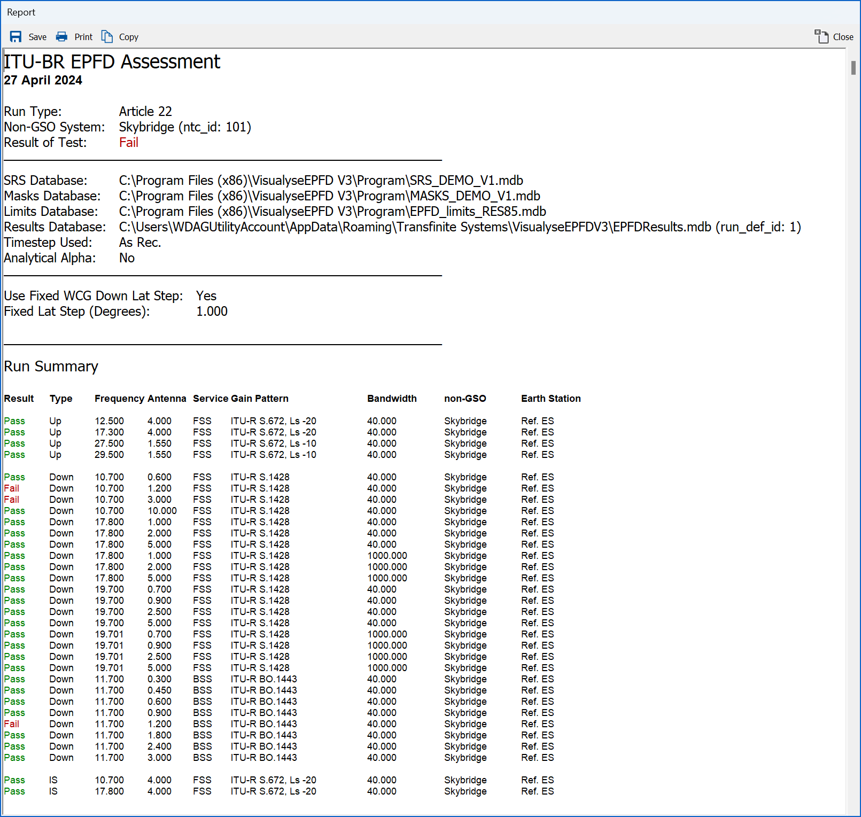
Task: Click the EPFDResults.mdb results path
Action: click(x=460, y=227)
